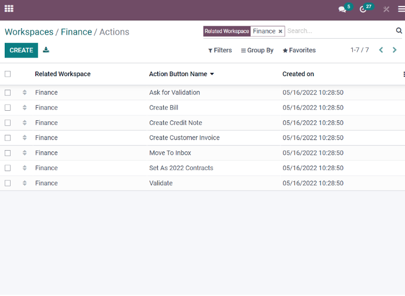Tick the Create Bill row checkbox
405x296 pixels.
click(8, 107)
